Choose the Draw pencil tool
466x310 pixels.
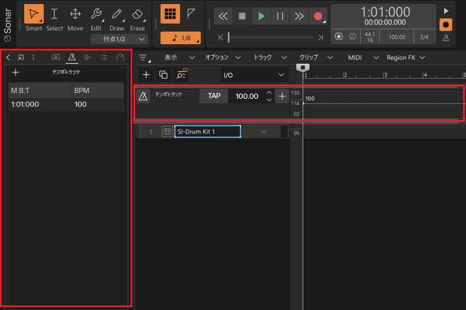[x=117, y=14]
